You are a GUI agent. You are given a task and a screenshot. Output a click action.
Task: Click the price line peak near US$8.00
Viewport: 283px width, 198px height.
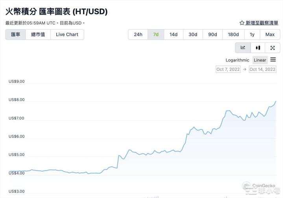276,101
